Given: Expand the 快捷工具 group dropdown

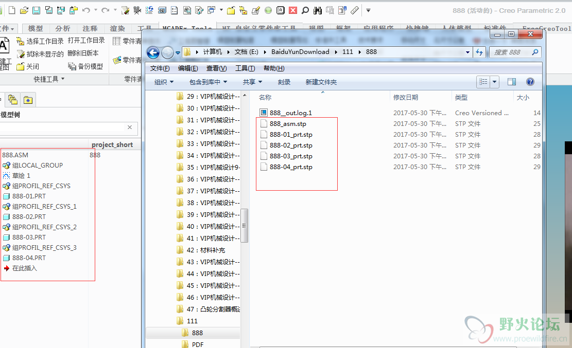Looking at the screenshot, I should (x=49, y=79).
